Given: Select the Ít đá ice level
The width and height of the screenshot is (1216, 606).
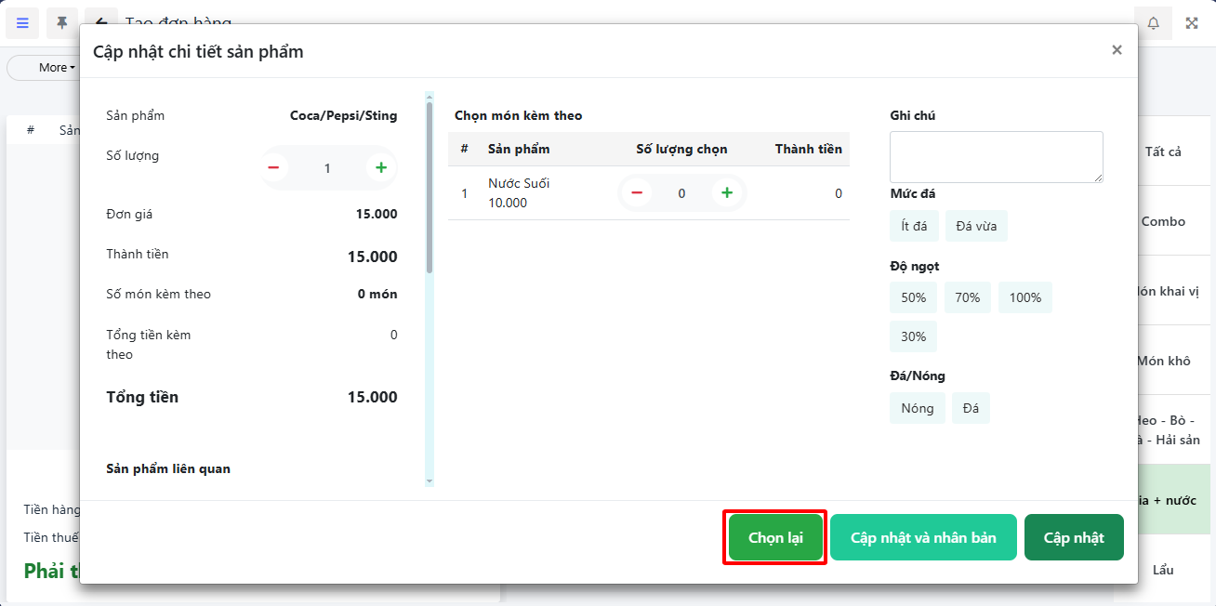Looking at the screenshot, I should pos(914,227).
